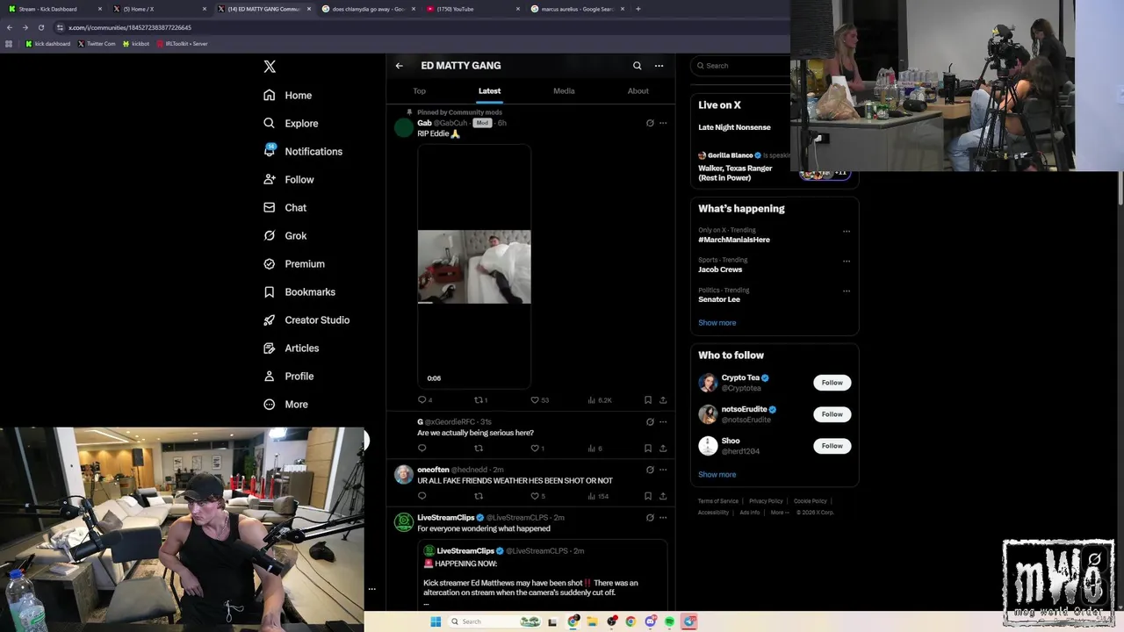Open Spotify from taskbar

(669, 621)
